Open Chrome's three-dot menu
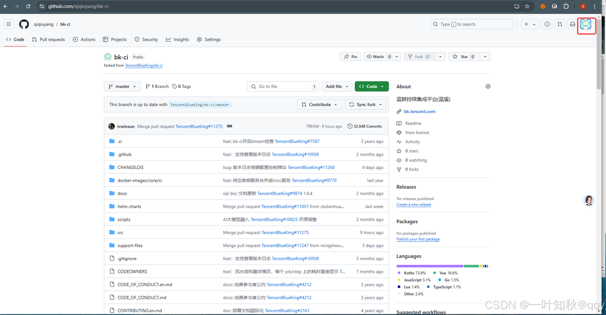Screen dimensions: 606x315 pos(595,7)
